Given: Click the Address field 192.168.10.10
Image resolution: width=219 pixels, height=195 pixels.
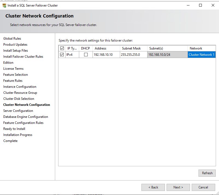Looking at the screenshot, I should [x=106, y=54].
